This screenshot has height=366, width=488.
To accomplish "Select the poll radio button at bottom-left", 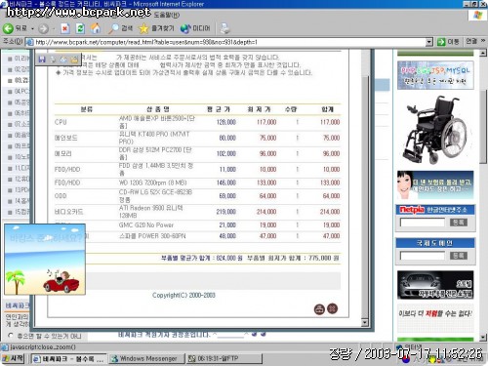I will (x=11, y=335).
